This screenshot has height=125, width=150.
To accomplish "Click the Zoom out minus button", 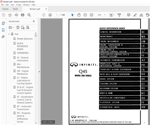I will click(85, 15).
